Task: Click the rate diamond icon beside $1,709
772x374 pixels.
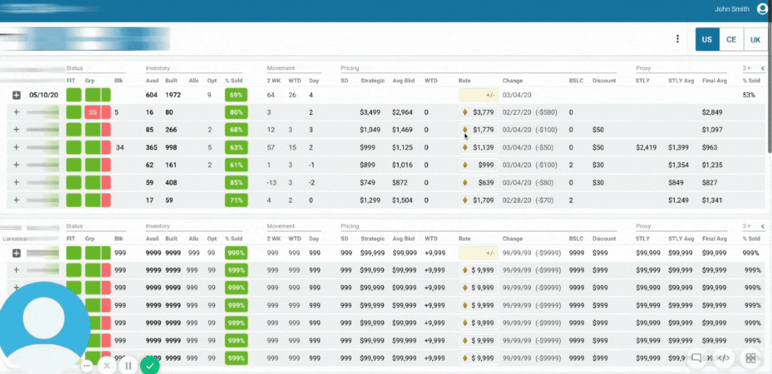Action: (465, 200)
